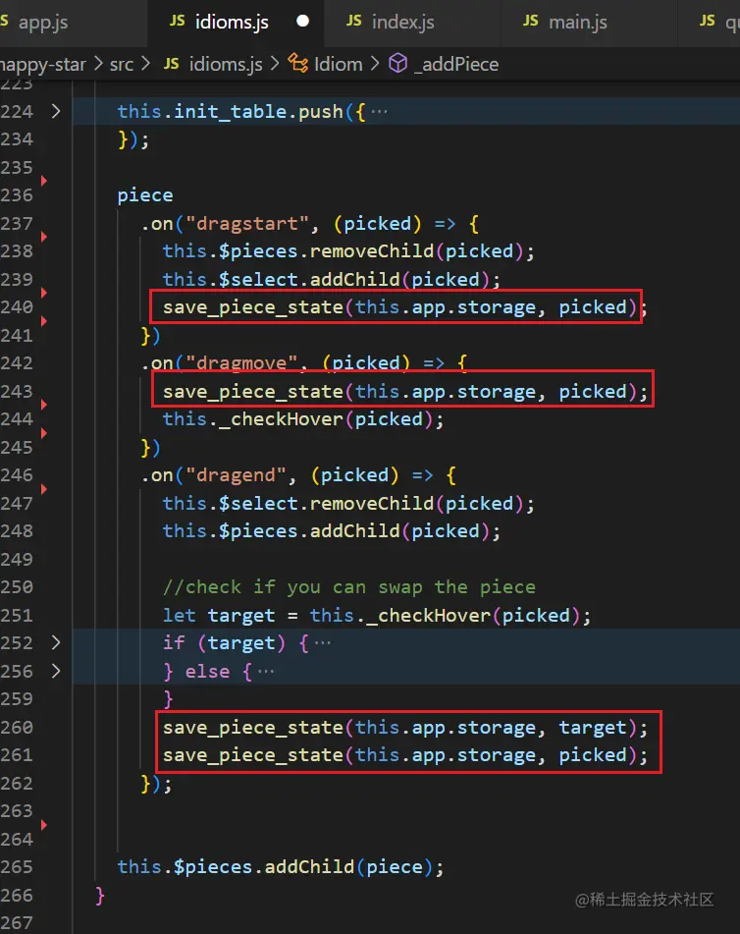Open idioms.js breadcrumb item
The height and width of the screenshot is (934, 740).
pos(226,65)
